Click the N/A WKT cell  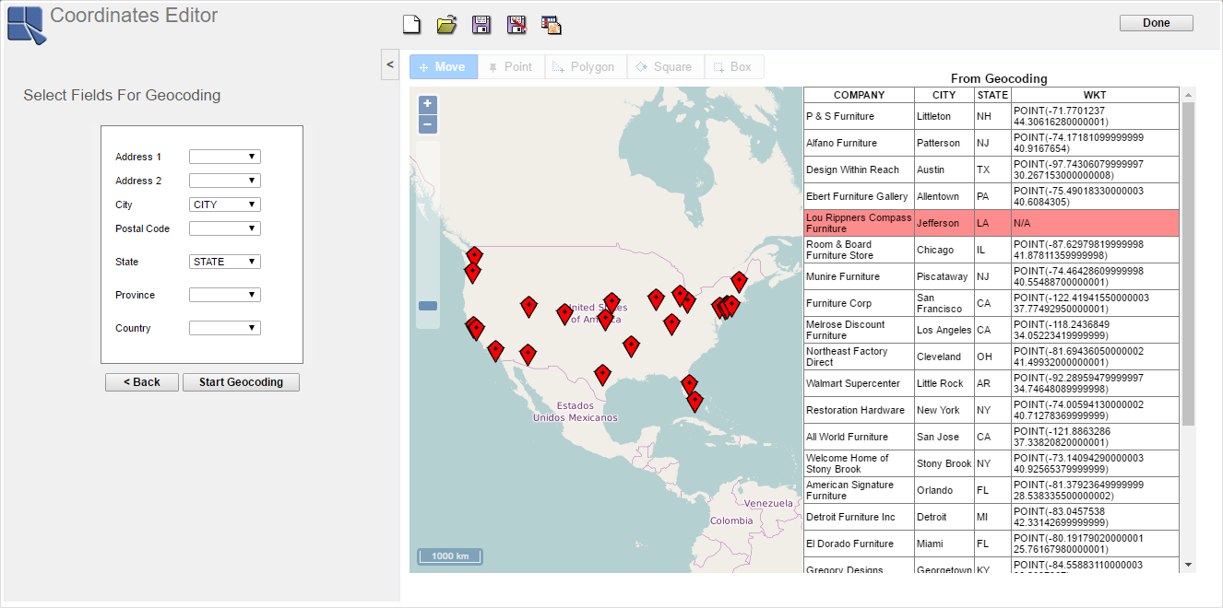point(1095,223)
